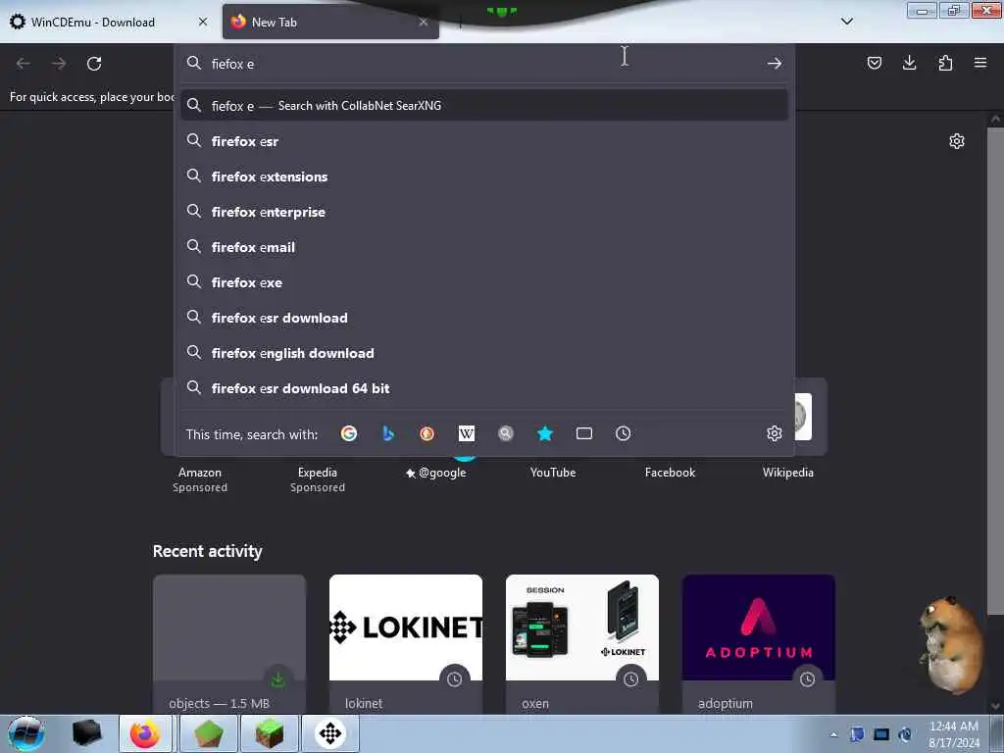
Task: Open the oxen recent activity card
Action: pyautogui.click(x=582, y=643)
